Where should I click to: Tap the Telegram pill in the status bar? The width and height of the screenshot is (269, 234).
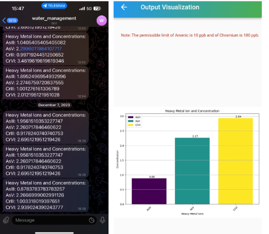coord(54,6)
